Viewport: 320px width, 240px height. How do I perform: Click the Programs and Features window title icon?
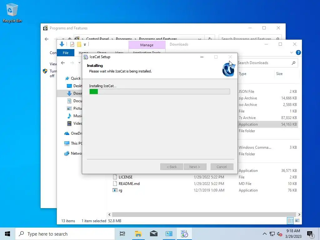45,28
